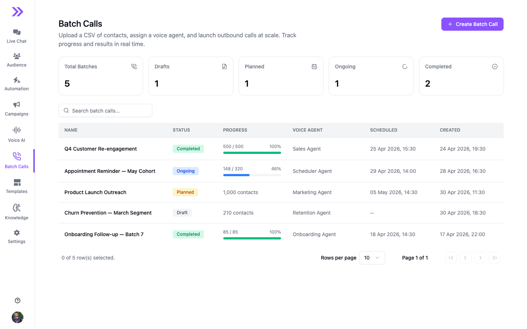Open Settings gear icon in sidebar

(17, 232)
